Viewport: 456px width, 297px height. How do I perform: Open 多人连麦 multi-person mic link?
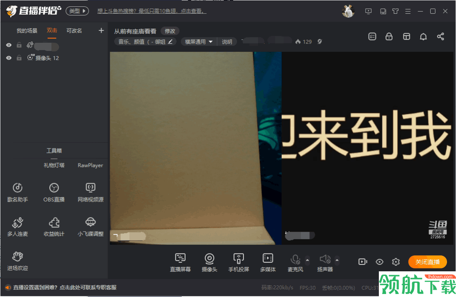coord(18,227)
